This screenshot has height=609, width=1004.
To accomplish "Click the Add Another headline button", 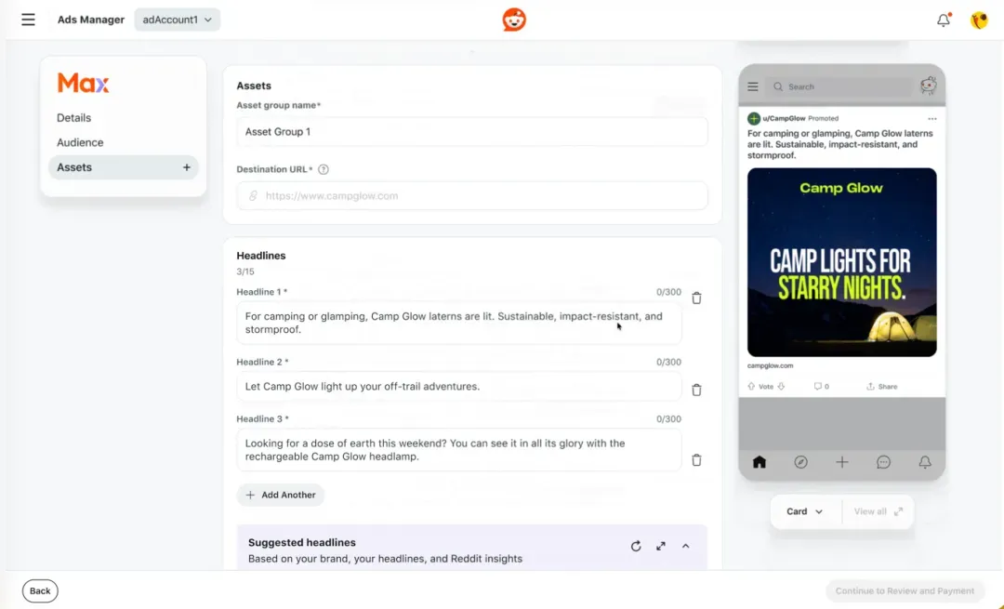I will pyautogui.click(x=281, y=495).
